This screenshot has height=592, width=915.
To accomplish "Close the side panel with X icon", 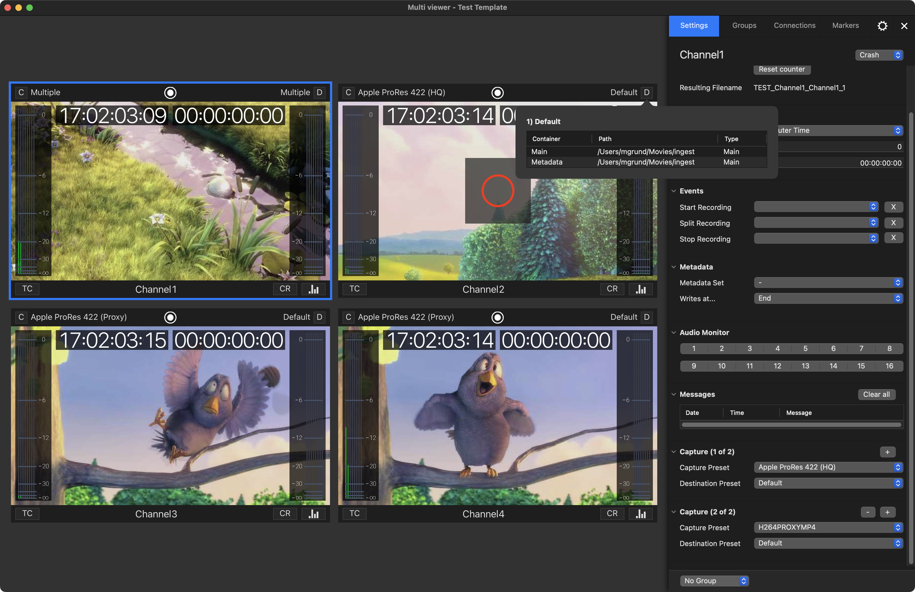I will point(904,26).
